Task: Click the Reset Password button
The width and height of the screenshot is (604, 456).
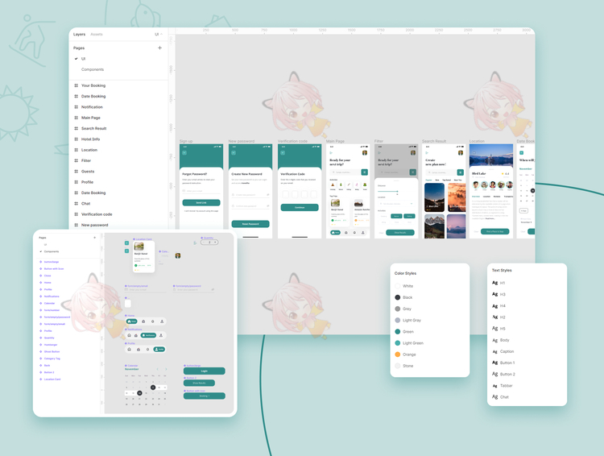Action: point(250,224)
